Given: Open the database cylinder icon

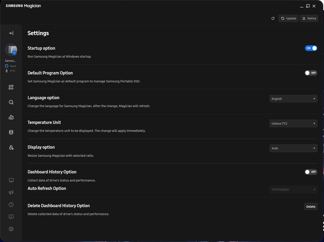Looking at the screenshot, I should [11, 132].
